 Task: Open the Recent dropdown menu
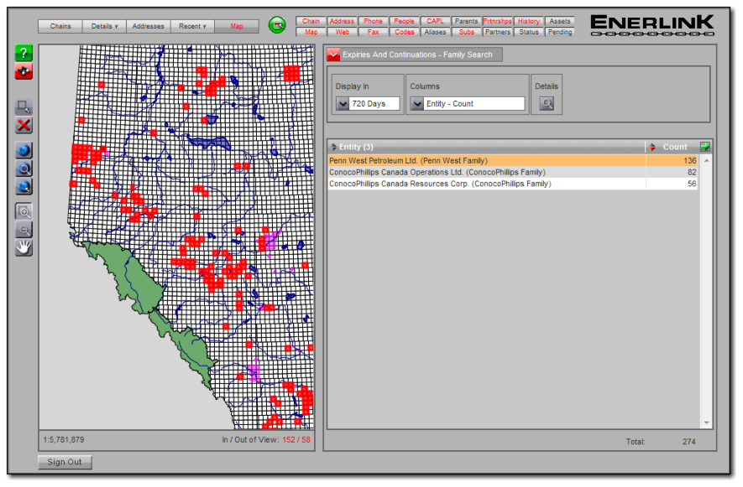(192, 27)
